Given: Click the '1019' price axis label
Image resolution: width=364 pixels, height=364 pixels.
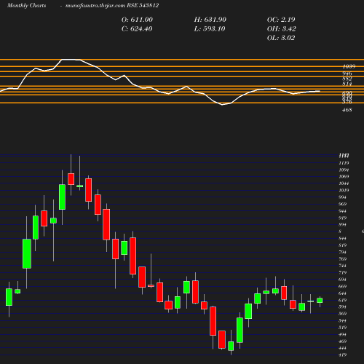Looking at the screenshot, I should (344, 191).
